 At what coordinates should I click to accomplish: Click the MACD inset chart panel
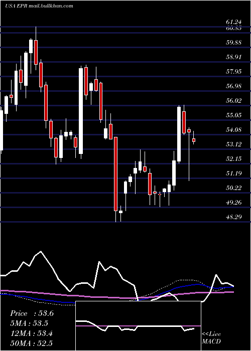pyautogui.click(x=138, y=326)
